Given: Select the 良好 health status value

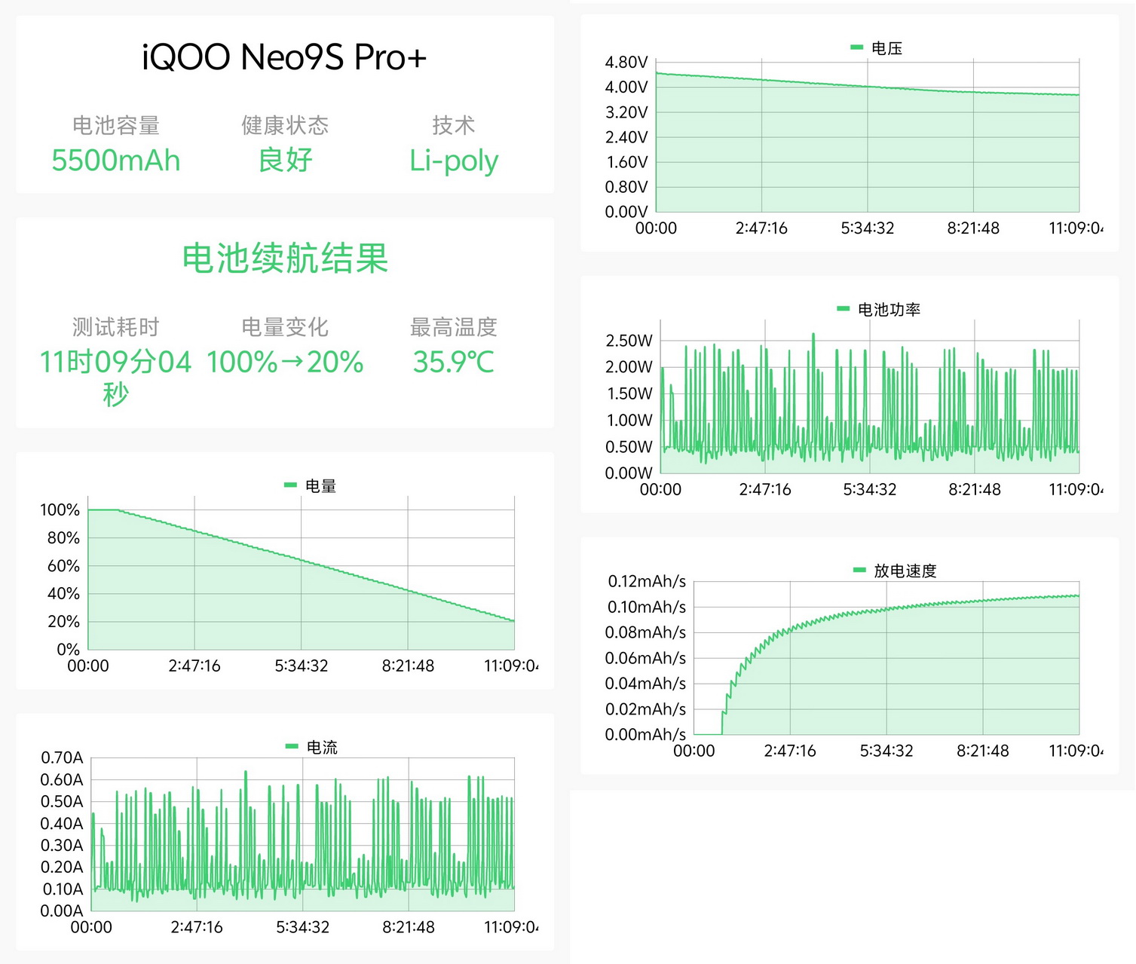Looking at the screenshot, I should tap(285, 161).
